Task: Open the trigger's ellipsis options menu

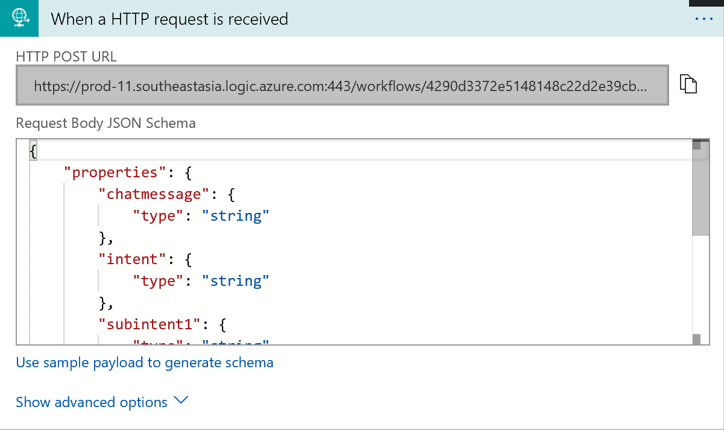Action: click(x=704, y=19)
